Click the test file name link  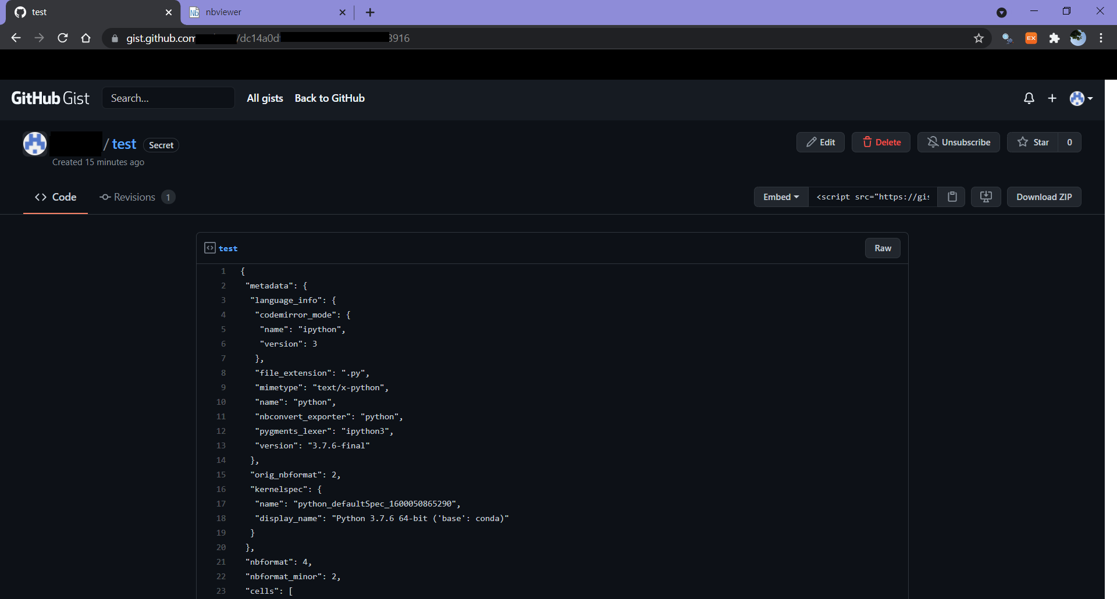click(x=228, y=248)
